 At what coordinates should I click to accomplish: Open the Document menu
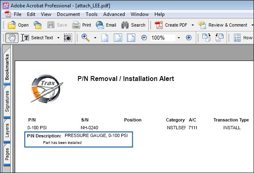point(68,14)
